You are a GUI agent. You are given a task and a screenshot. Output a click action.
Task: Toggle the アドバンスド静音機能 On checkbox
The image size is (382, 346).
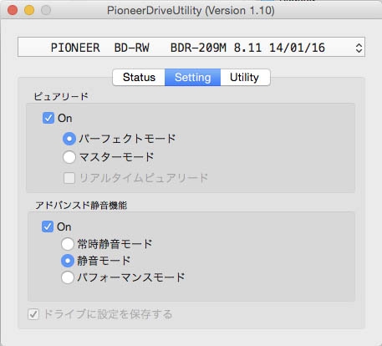(48, 226)
